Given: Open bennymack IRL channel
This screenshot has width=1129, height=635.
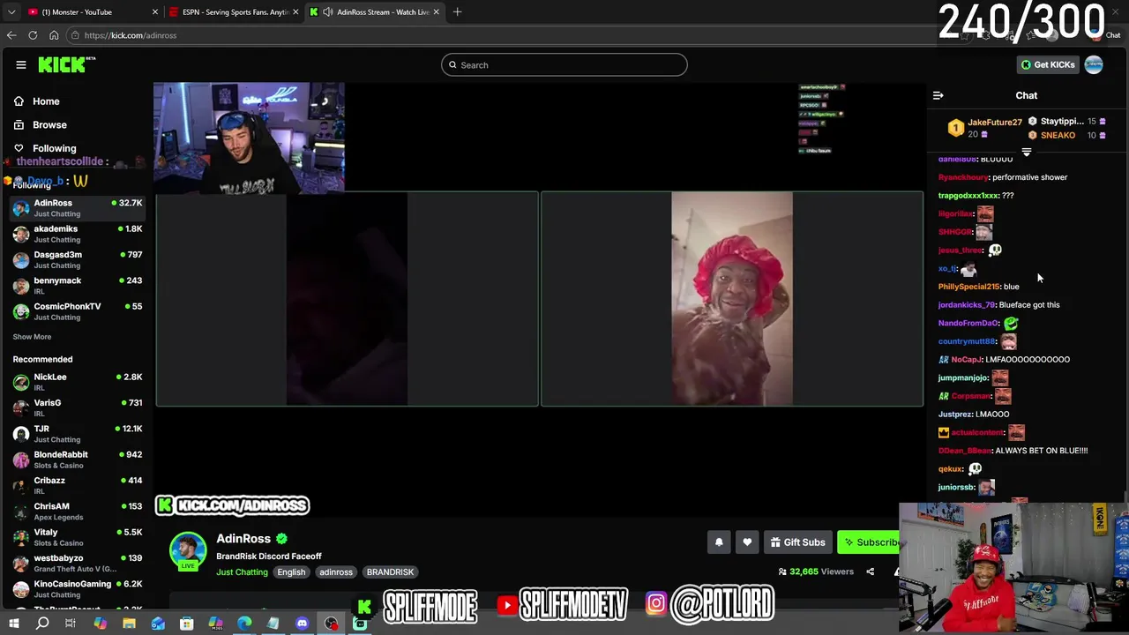Looking at the screenshot, I should click(x=78, y=285).
